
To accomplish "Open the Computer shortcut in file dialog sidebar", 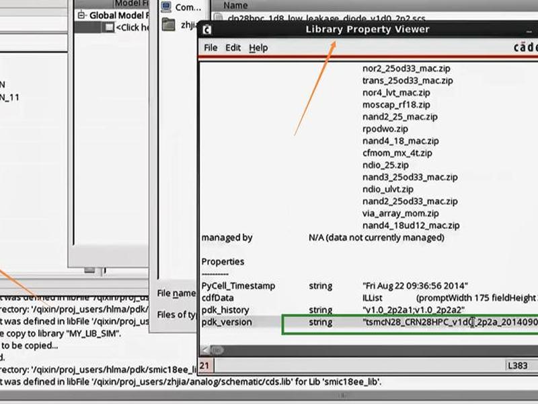I will 181,7.
